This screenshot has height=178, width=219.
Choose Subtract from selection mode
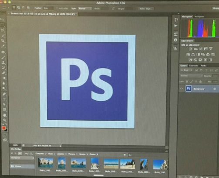pos(24,7)
